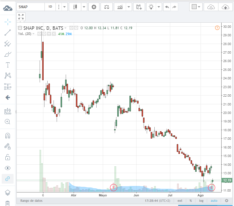Expand time interval dropdown arrow

coord(65,7)
